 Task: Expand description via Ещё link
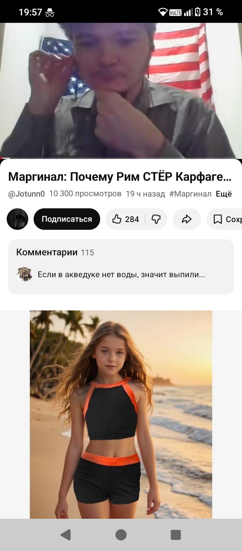point(224,194)
